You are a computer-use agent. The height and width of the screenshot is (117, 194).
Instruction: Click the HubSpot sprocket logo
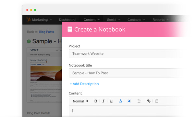coord(29,20)
